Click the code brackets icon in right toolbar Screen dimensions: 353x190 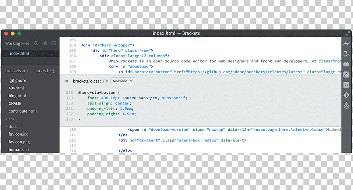tap(347, 85)
